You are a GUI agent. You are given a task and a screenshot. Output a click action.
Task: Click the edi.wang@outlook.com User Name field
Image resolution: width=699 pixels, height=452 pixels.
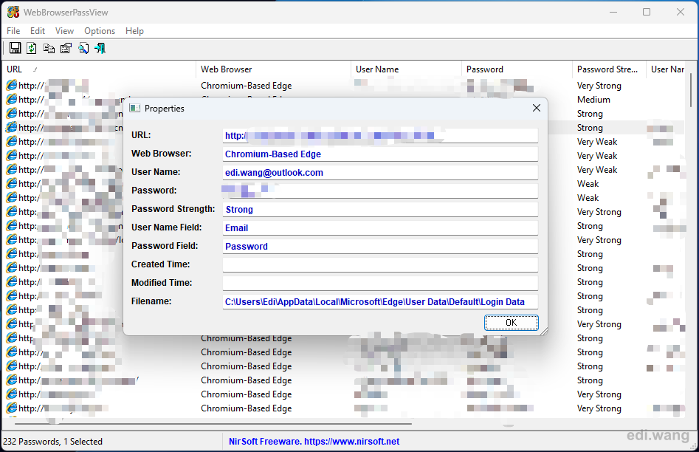tap(380, 173)
